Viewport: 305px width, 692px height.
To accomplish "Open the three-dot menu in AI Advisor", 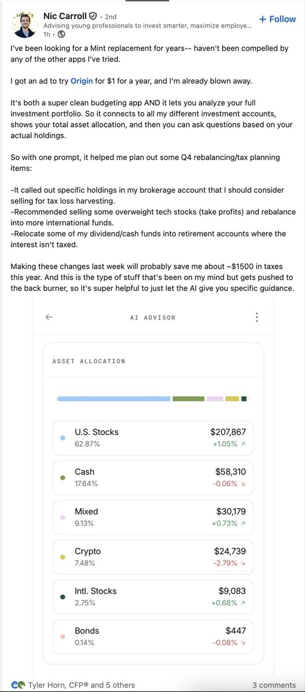I will pyautogui.click(x=257, y=317).
